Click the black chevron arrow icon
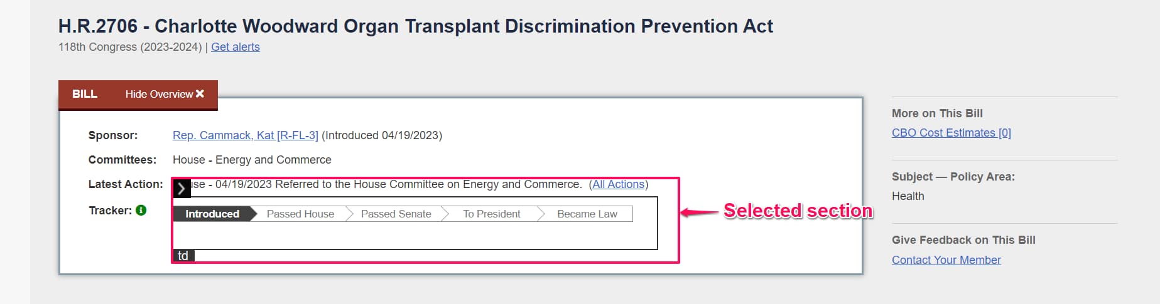 click(181, 189)
